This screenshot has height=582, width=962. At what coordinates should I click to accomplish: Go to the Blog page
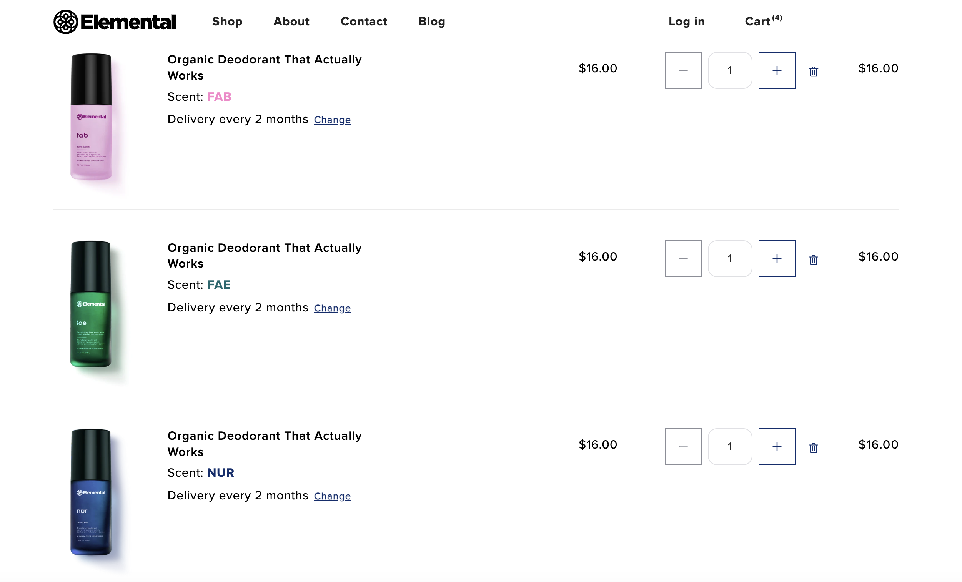point(432,22)
